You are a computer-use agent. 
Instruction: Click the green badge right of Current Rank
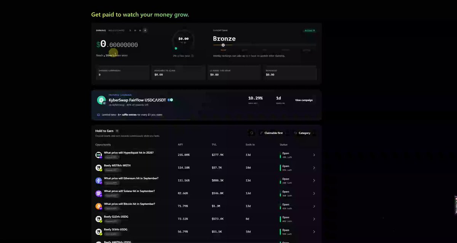click(x=310, y=30)
